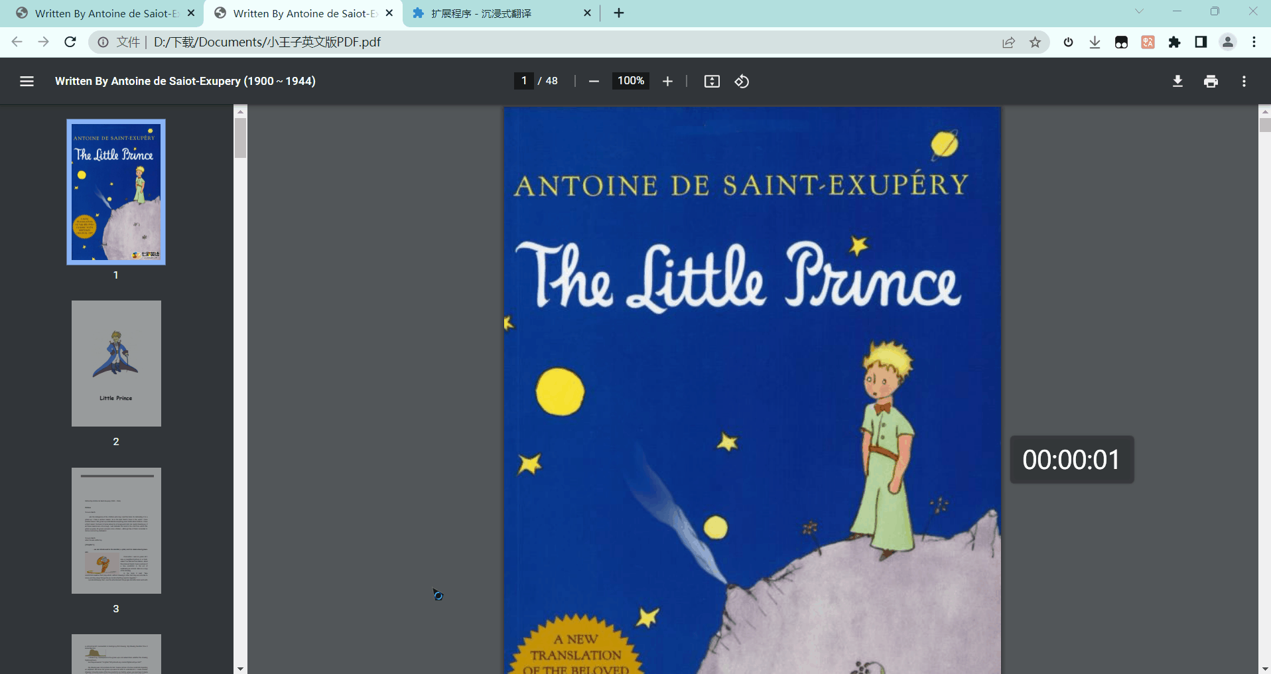Print the PDF document
Screen dimensions: 1271x674
pyautogui.click(x=1211, y=81)
